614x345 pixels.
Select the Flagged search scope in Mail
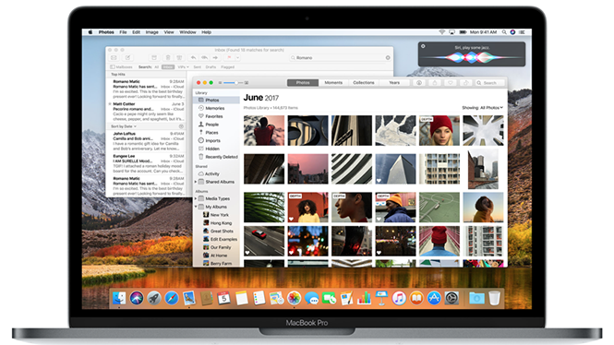[x=227, y=67]
